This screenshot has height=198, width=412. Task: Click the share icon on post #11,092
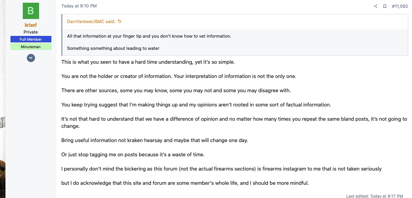(x=375, y=6)
